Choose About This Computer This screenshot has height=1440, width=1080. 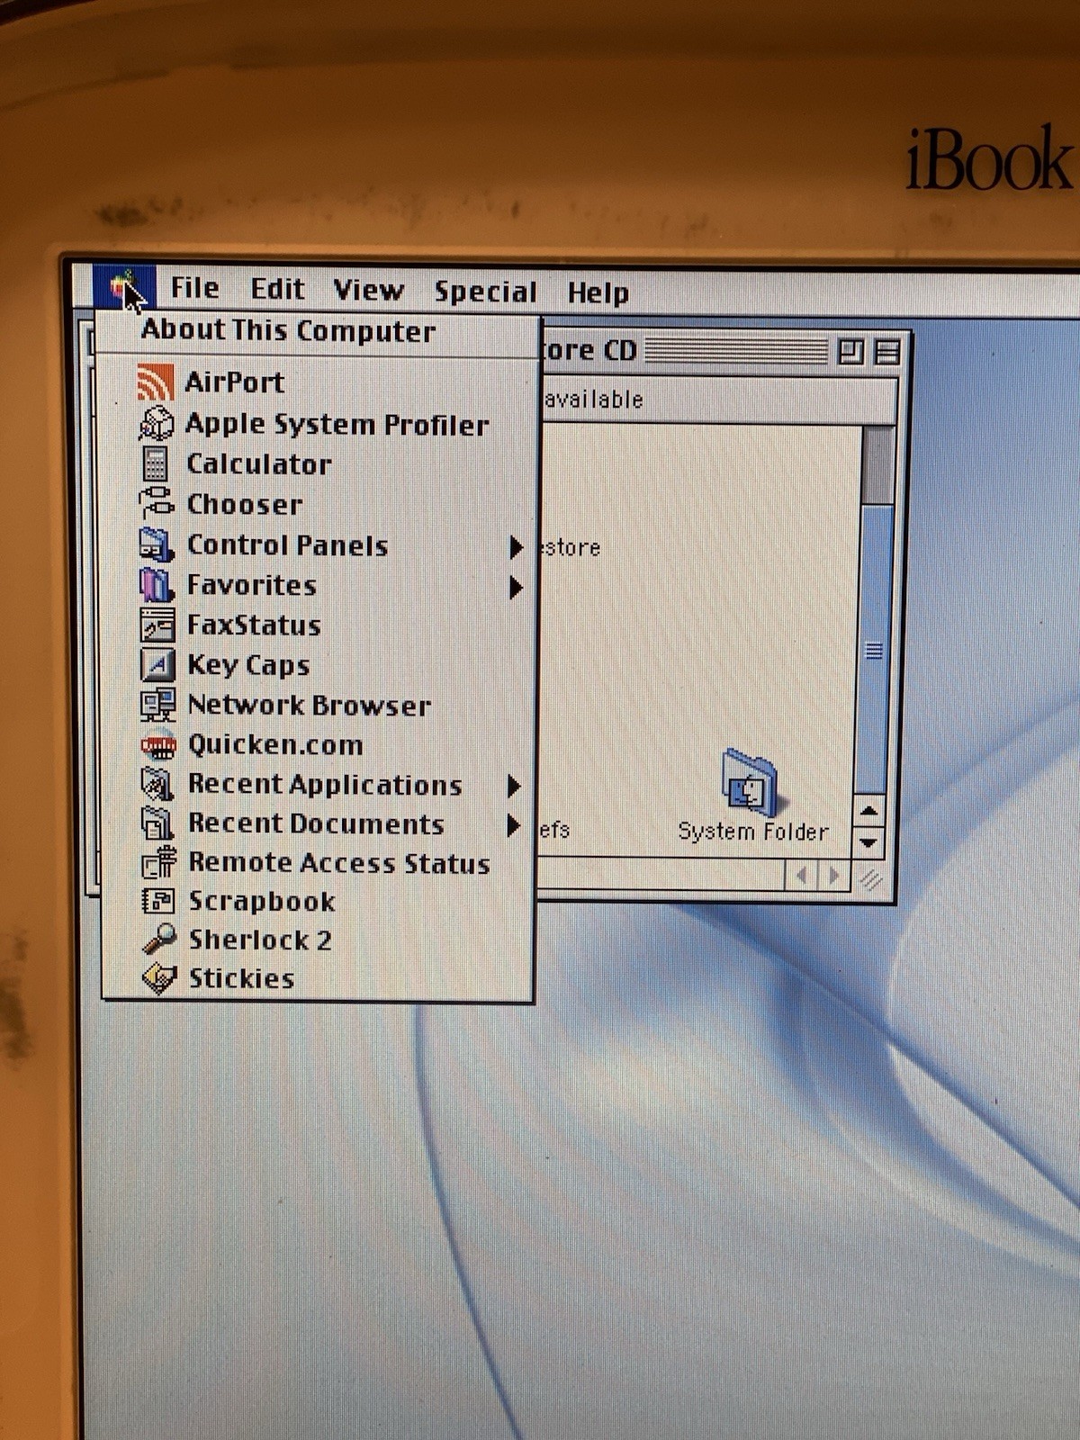coord(288,330)
